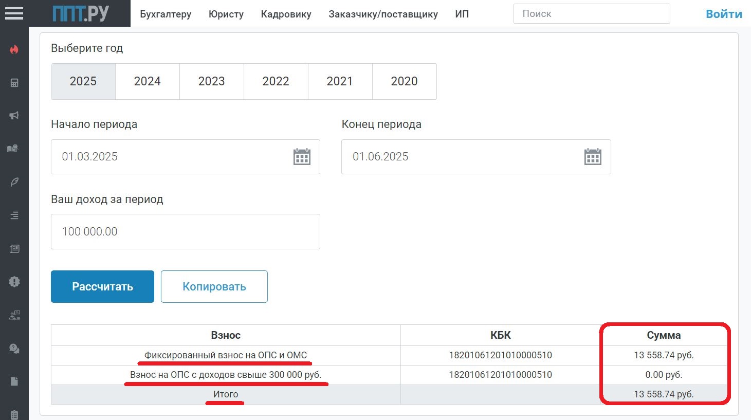The image size is (751, 420).
Task: Click the Копировать button
Action: 214,287
